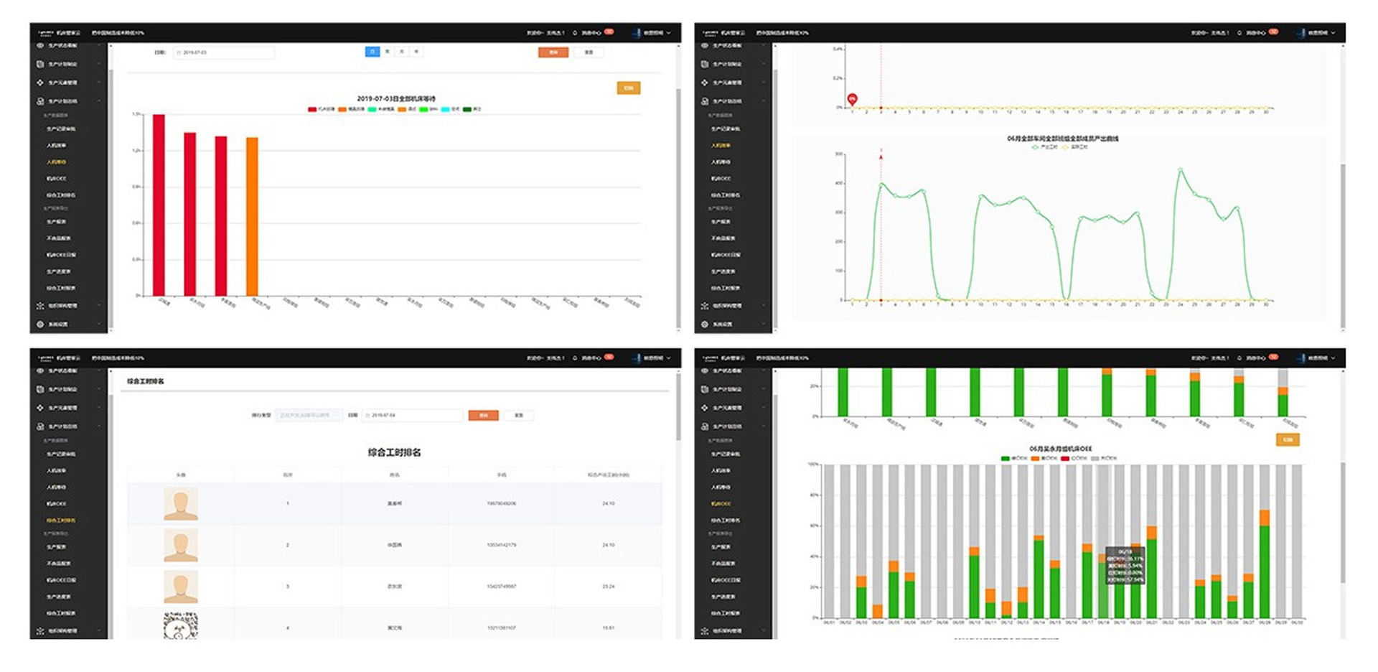The height and width of the screenshot is (672, 1378).
Task: Click the calendar icon inside the 2019-07-03 date field
Action: (179, 53)
